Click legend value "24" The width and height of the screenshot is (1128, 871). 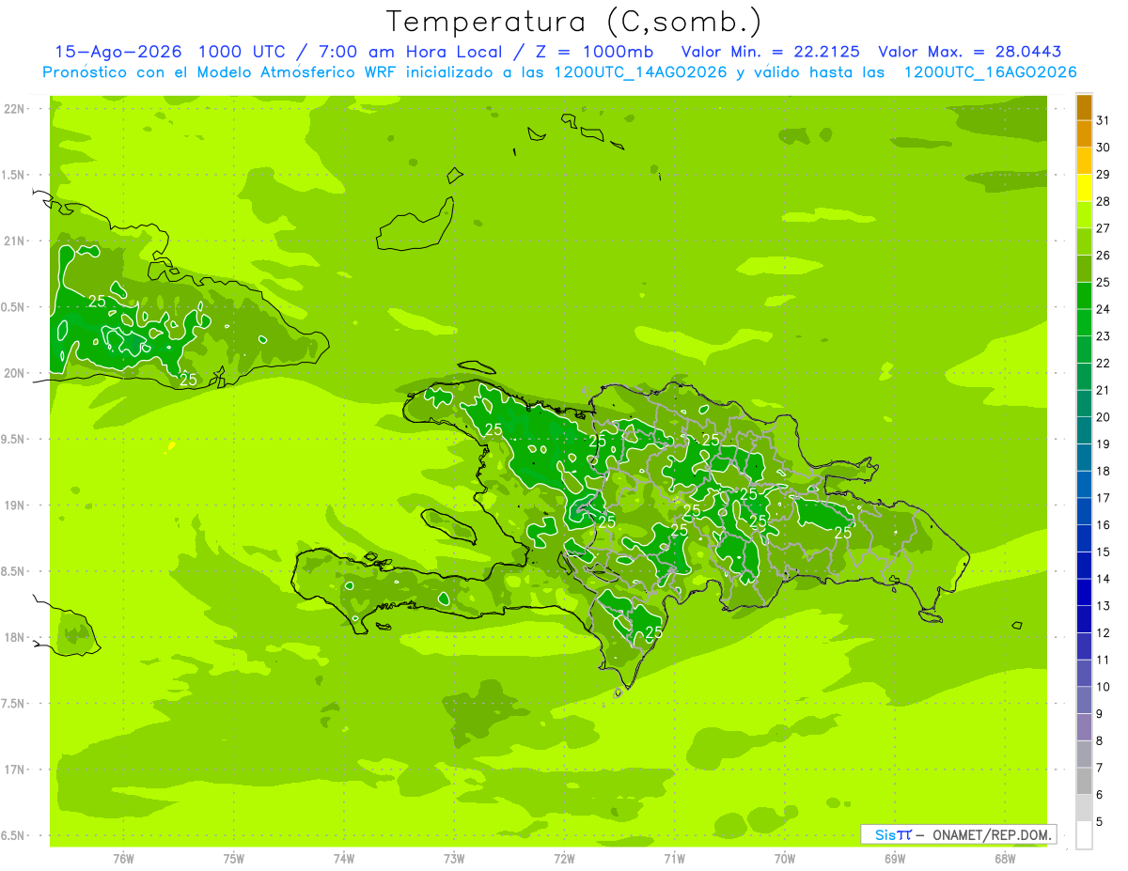pos(1103,309)
